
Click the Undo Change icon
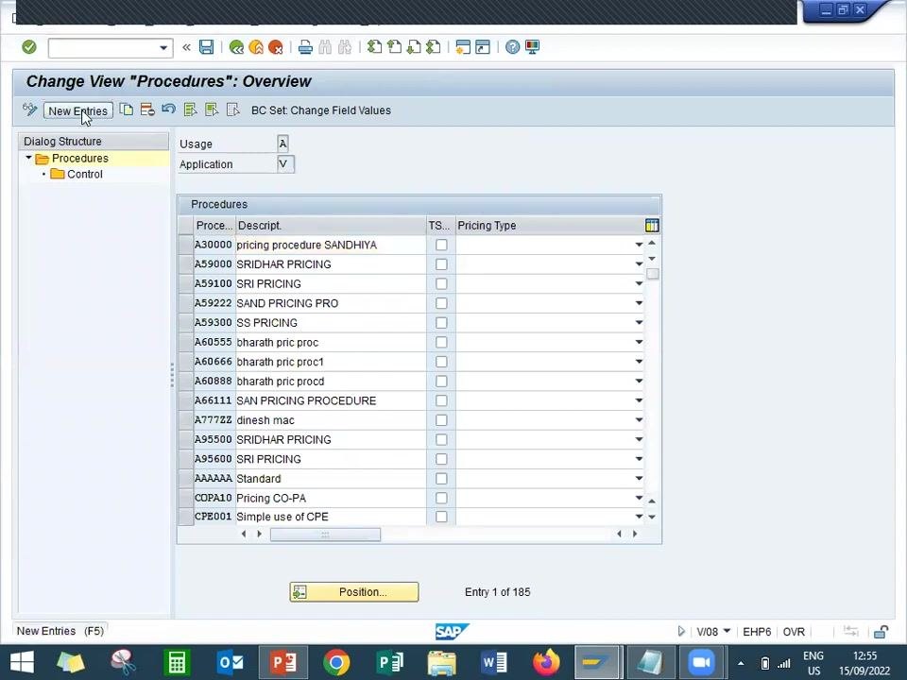[168, 110]
